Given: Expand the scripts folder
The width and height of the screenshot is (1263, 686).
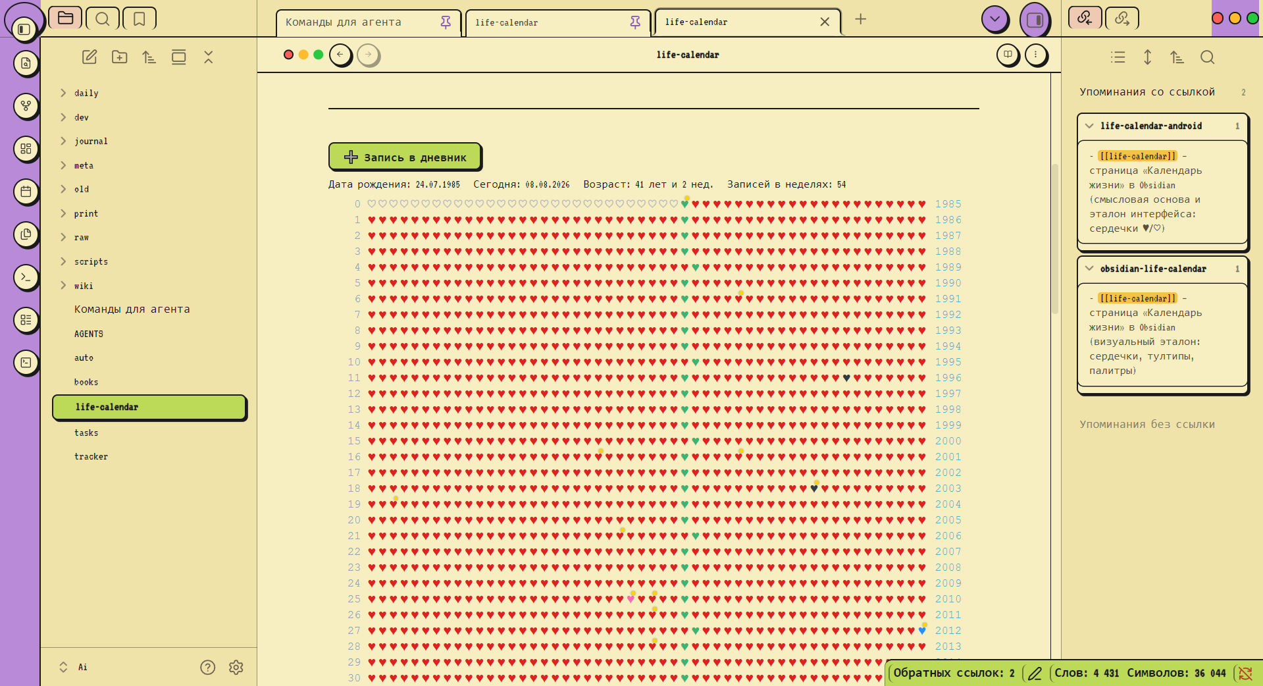Looking at the screenshot, I should pos(63,261).
